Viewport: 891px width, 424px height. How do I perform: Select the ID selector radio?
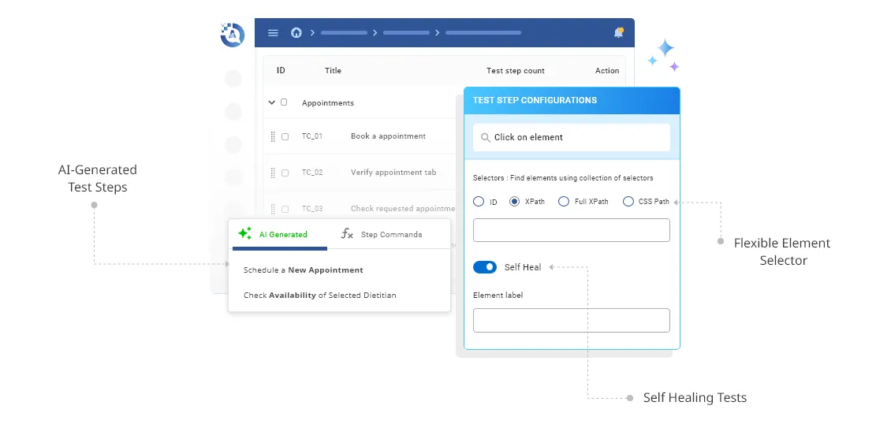pyautogui.click(x=479, y=202)
